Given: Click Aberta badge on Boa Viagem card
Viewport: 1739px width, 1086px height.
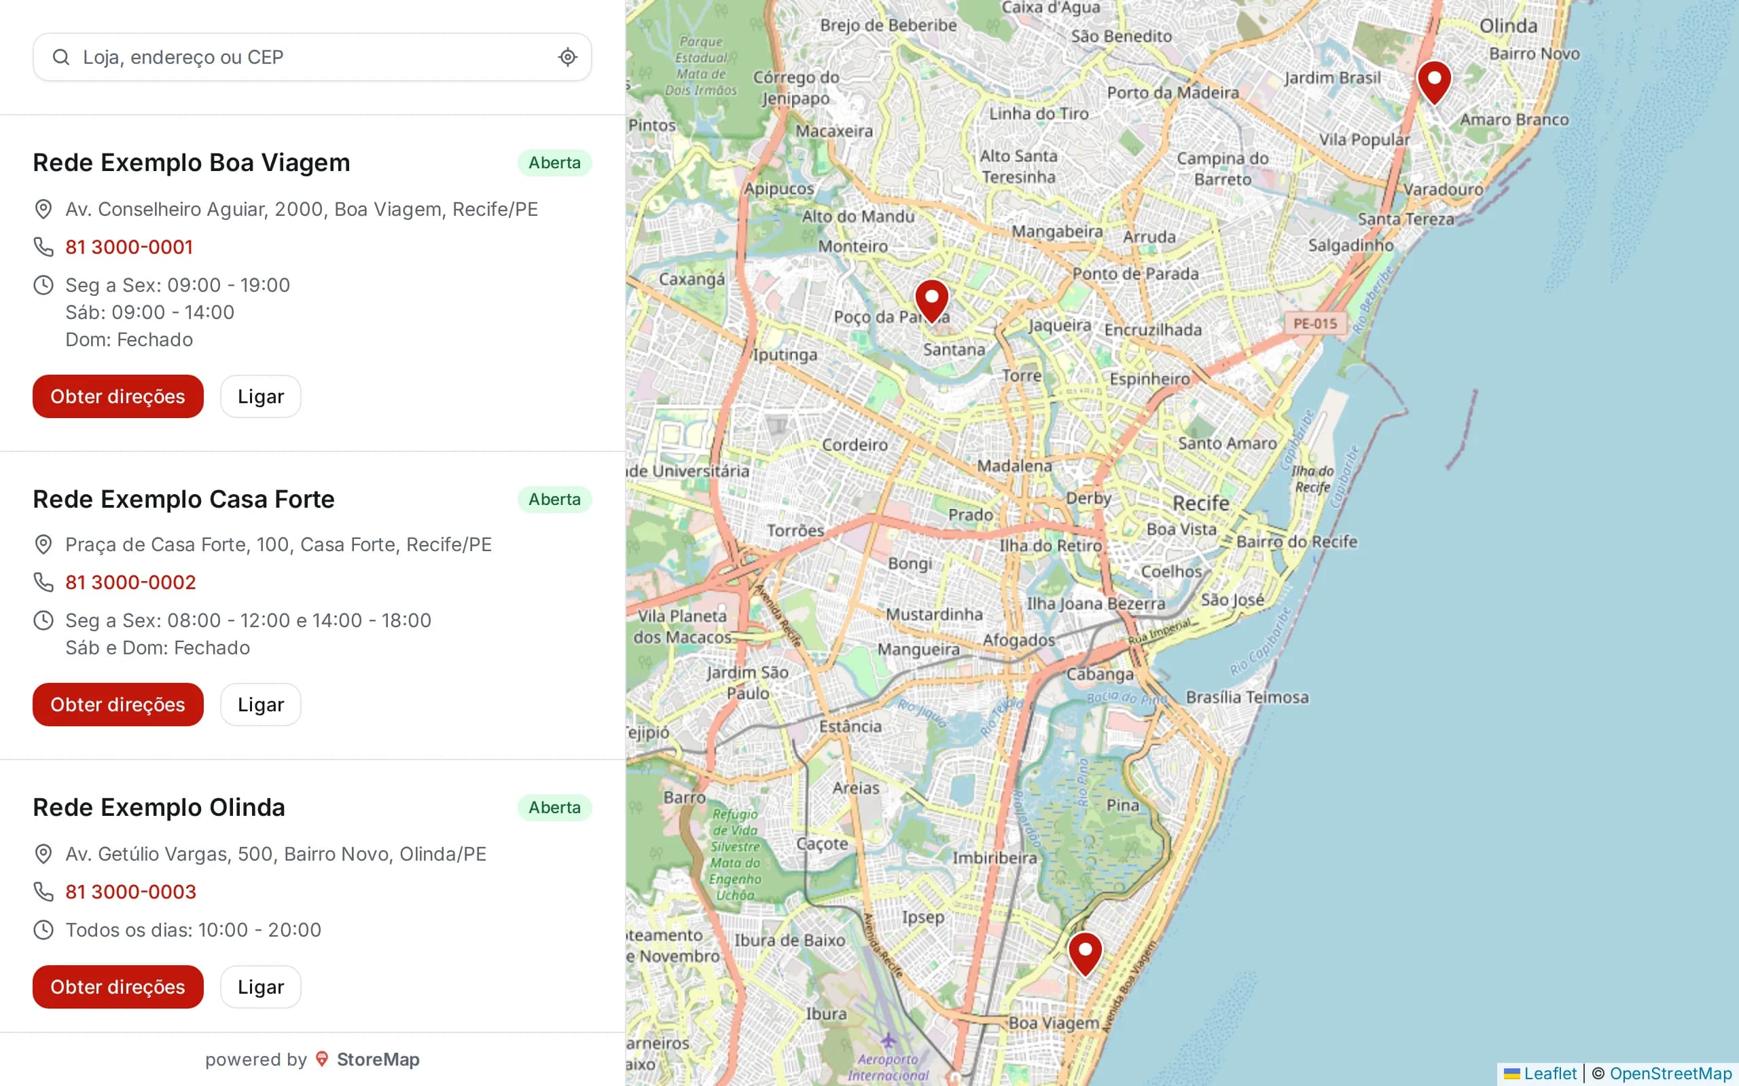Looking at the screenshot, I should (x=555, y=163).
